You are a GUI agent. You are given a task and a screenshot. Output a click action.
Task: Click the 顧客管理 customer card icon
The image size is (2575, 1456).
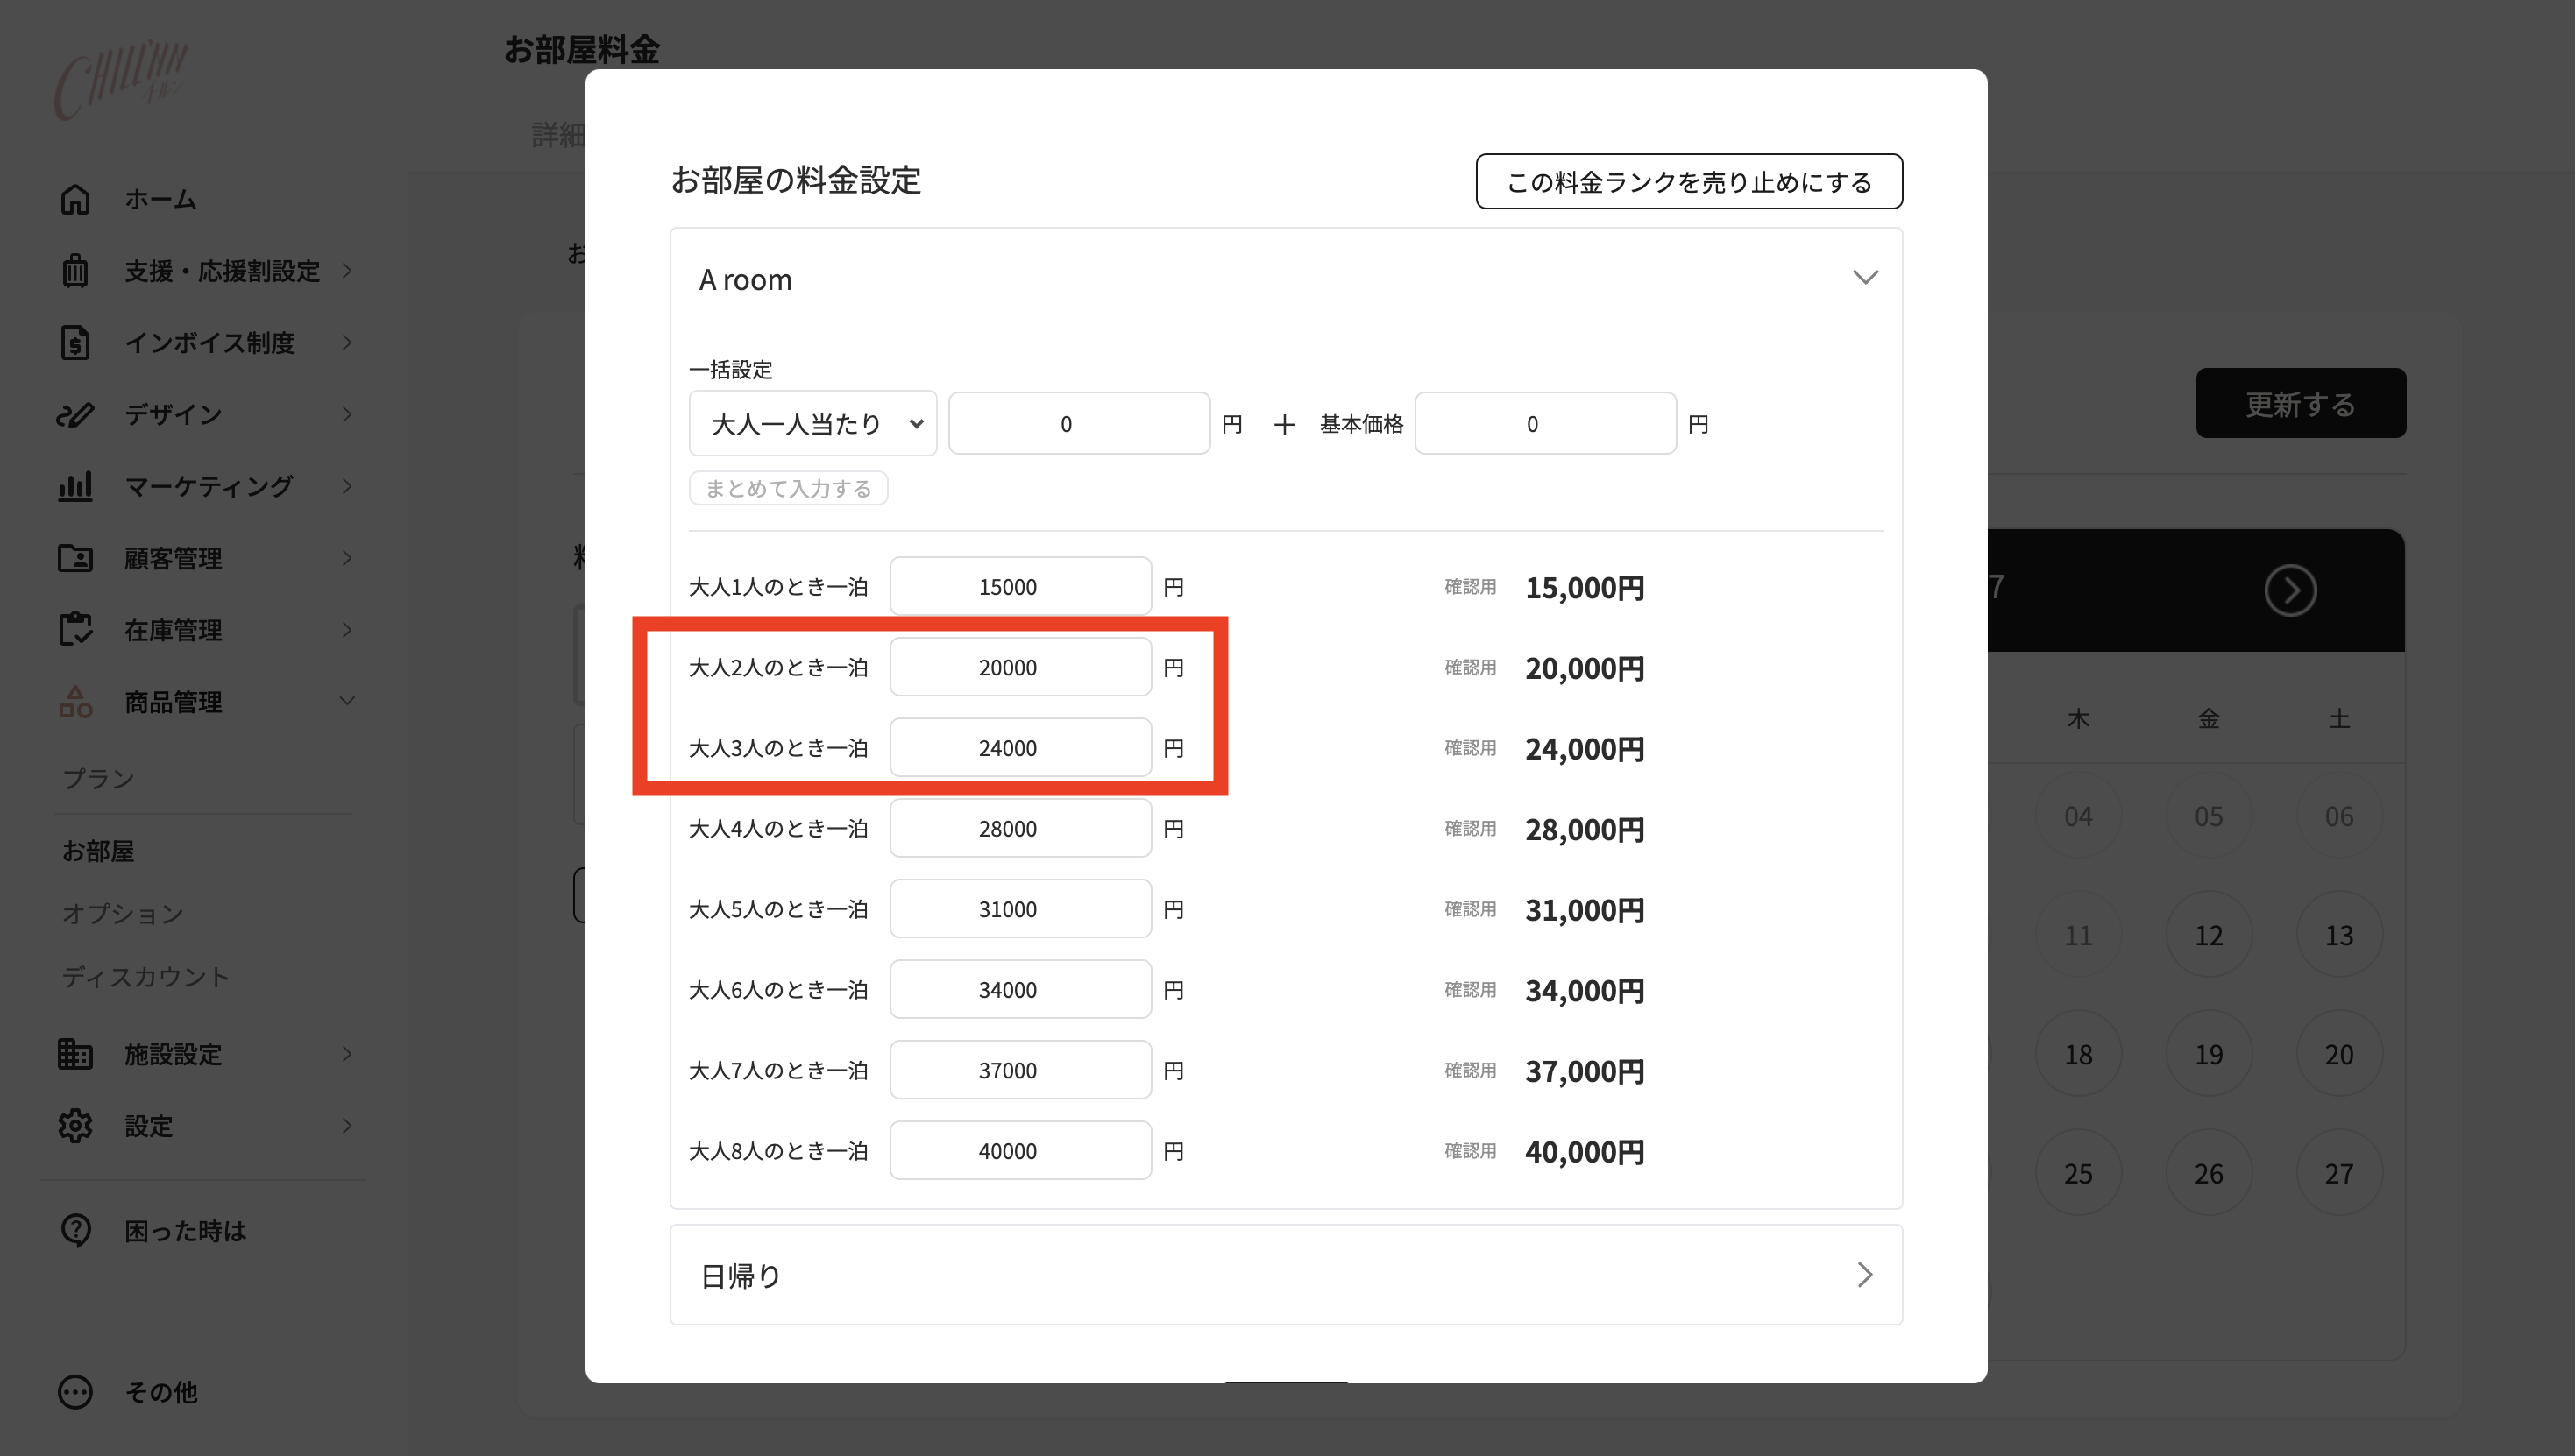[76, 558]
